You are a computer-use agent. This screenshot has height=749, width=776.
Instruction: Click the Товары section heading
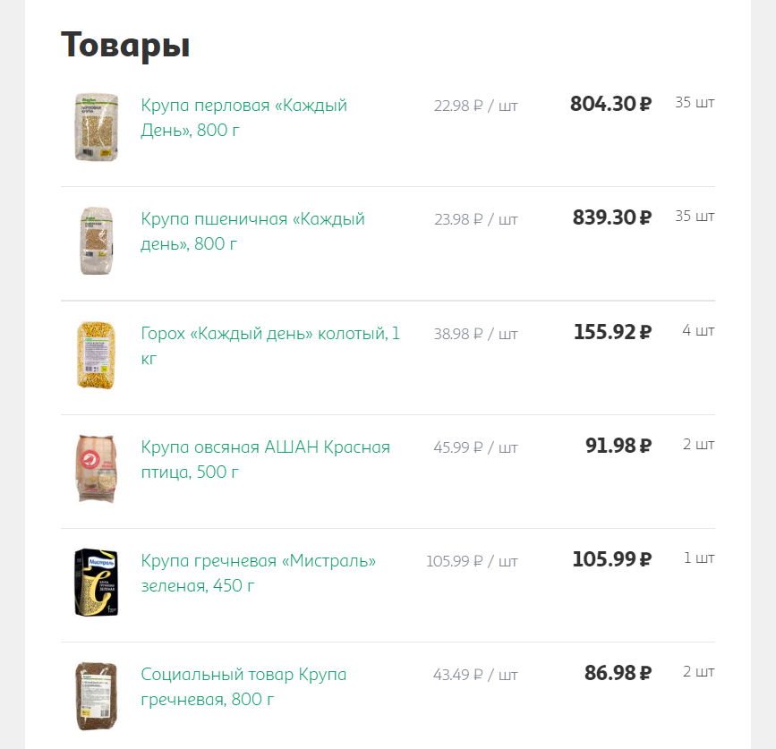[125, 44]
